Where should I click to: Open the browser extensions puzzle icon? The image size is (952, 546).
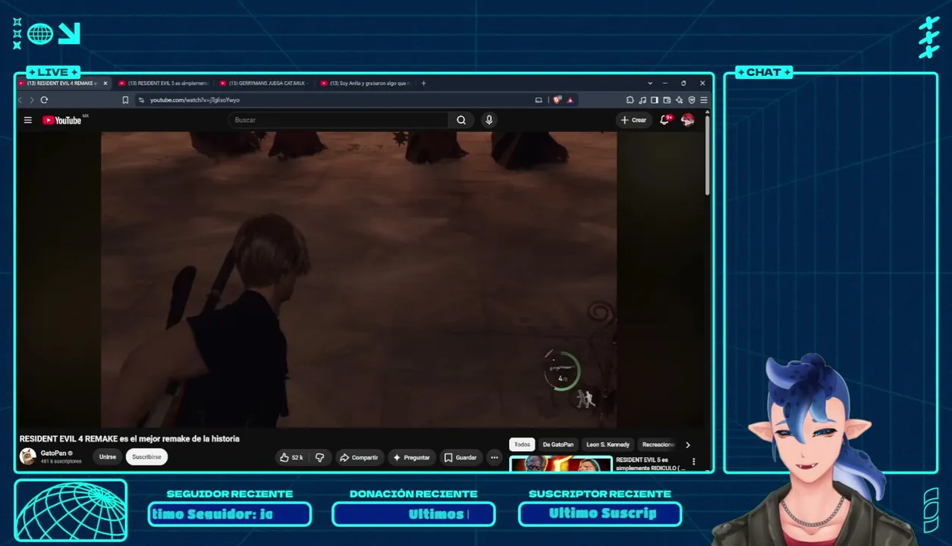[x=630, y=100]
